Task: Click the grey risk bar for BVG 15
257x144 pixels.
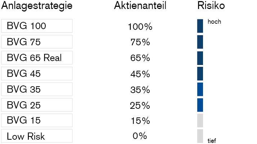Action: [x=200, y=120]
